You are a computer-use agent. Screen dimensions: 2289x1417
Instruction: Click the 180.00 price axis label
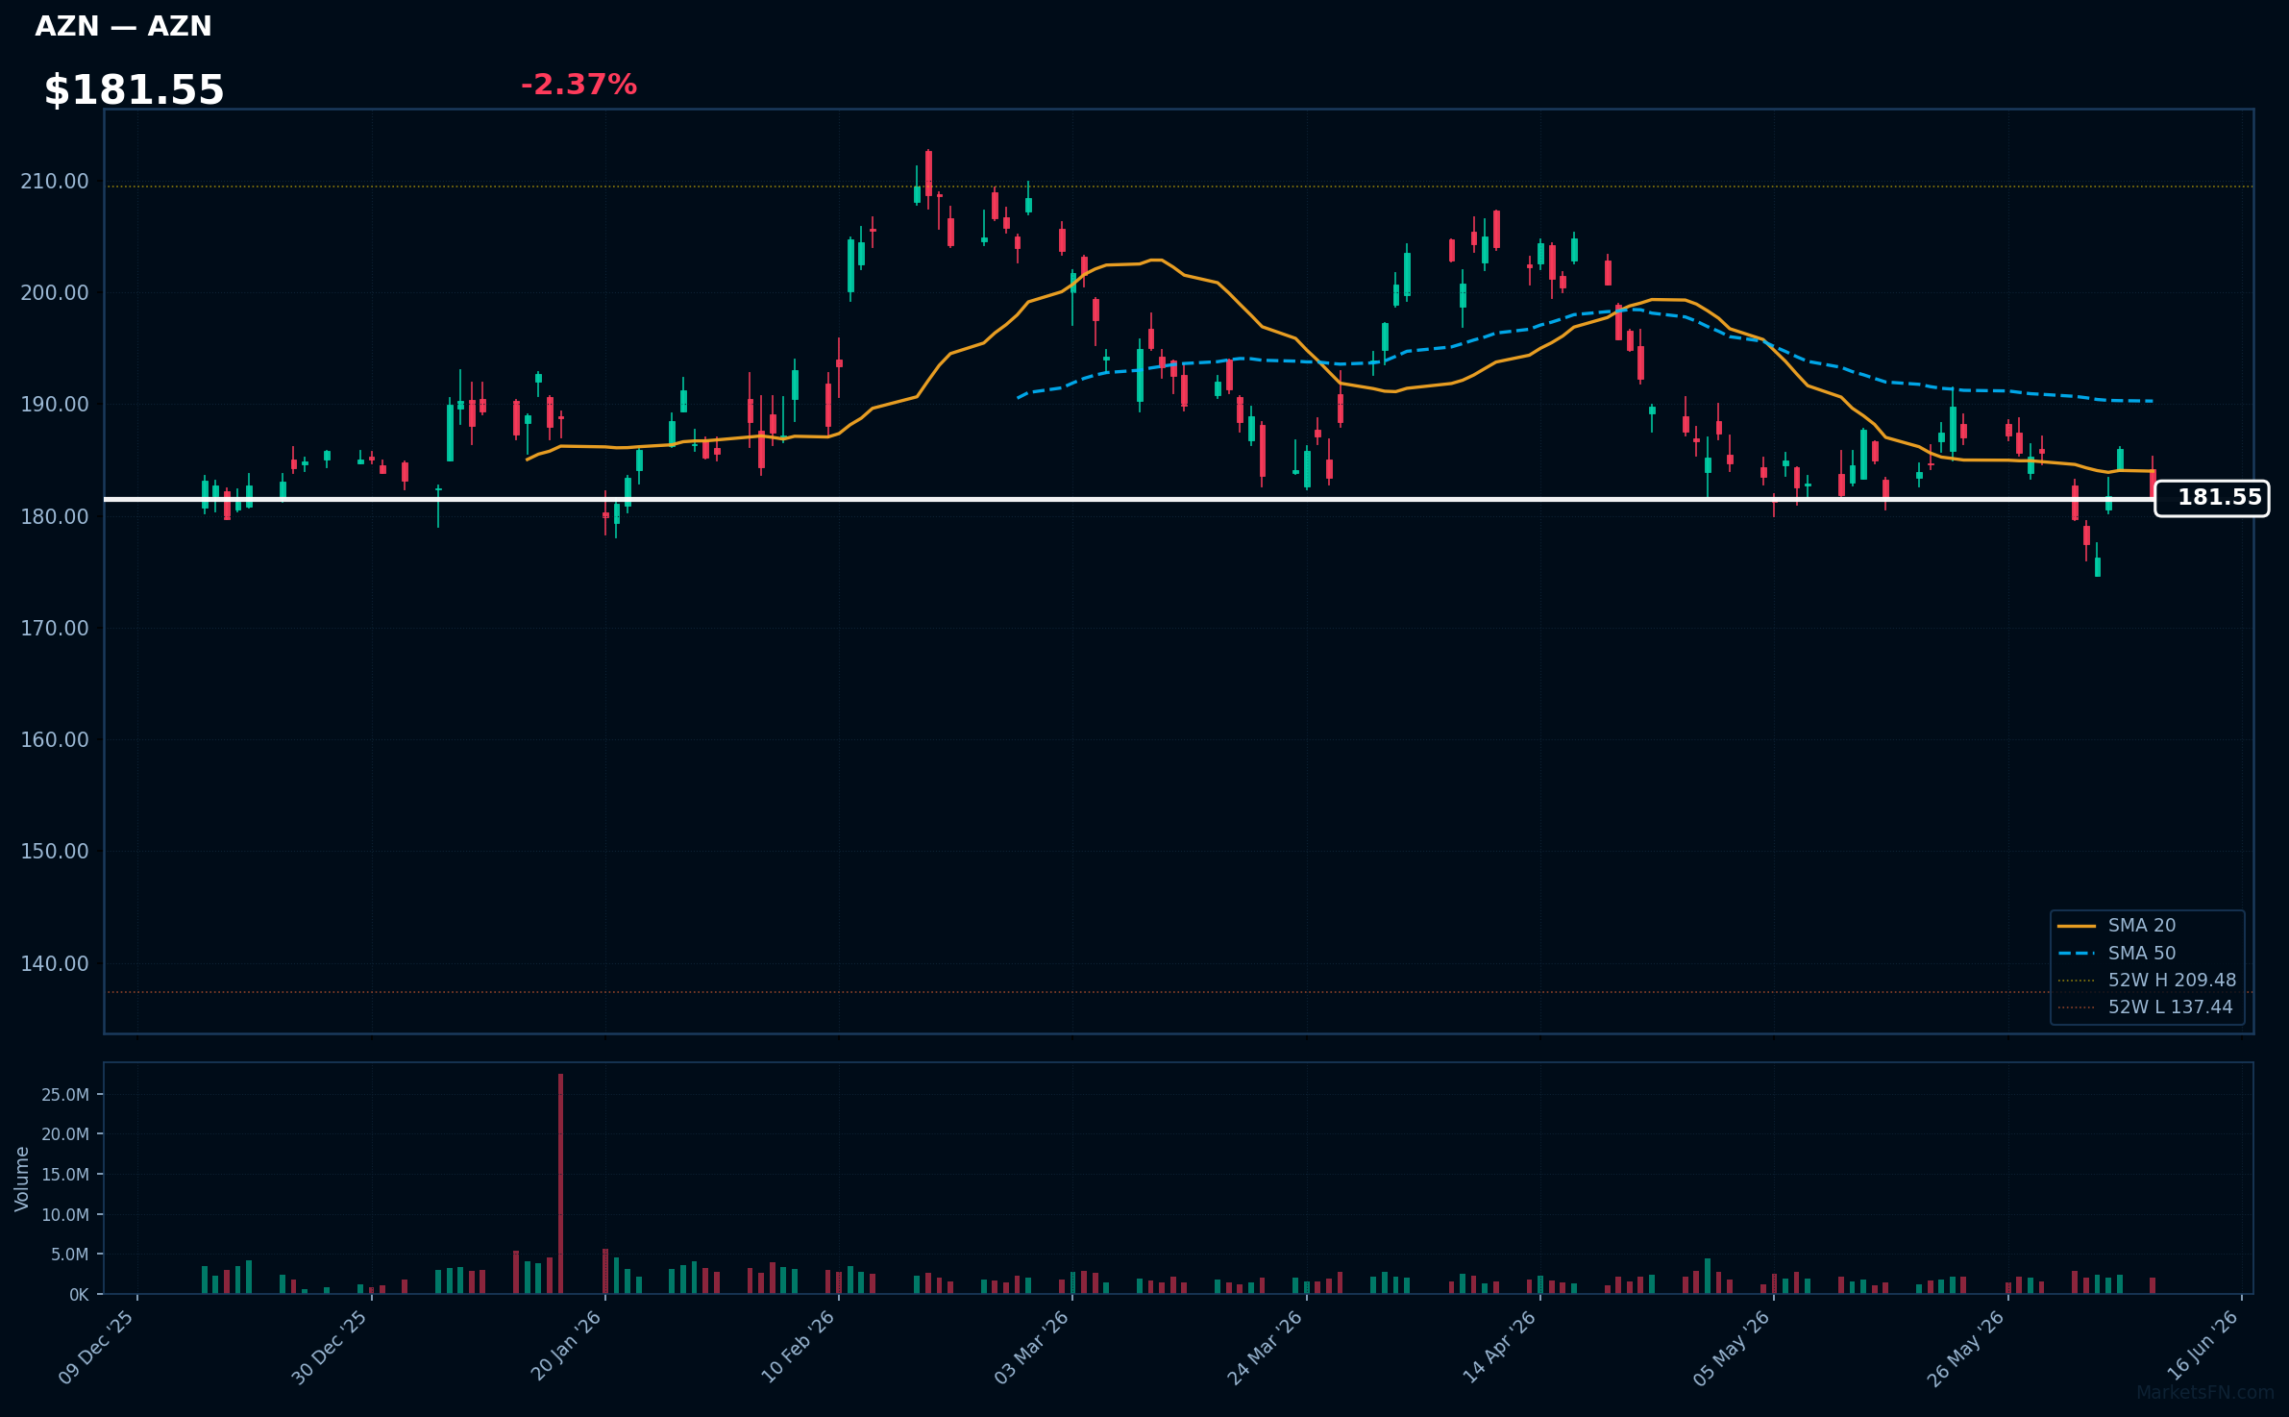(55, 516)
